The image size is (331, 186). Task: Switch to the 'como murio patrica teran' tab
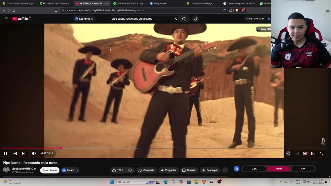pyautogui.click(x=239, y=3)
